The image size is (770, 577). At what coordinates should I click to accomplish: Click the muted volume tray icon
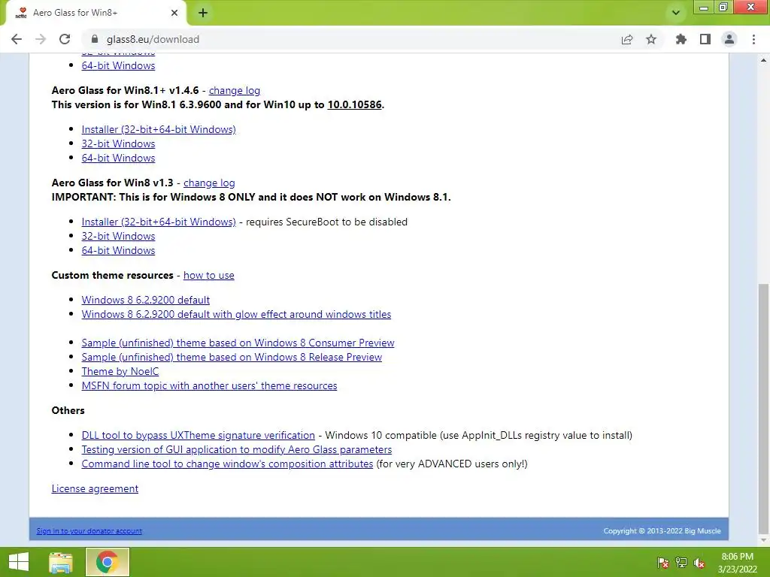click(x=699, y=563)
